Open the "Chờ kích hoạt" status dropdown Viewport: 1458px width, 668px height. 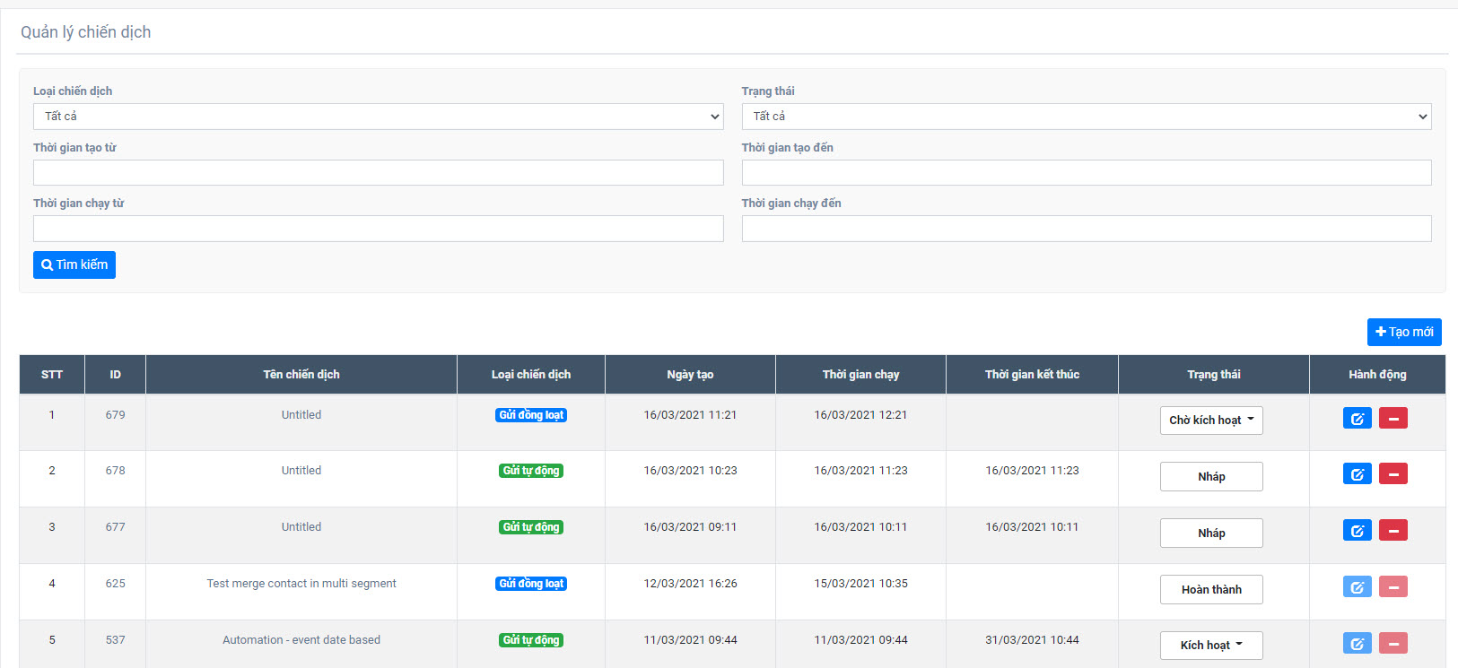[x=1210, y=421]
